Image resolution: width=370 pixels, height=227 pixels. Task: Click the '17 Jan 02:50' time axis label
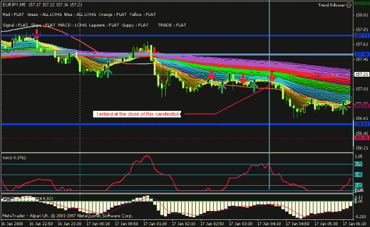coord(212,223)
